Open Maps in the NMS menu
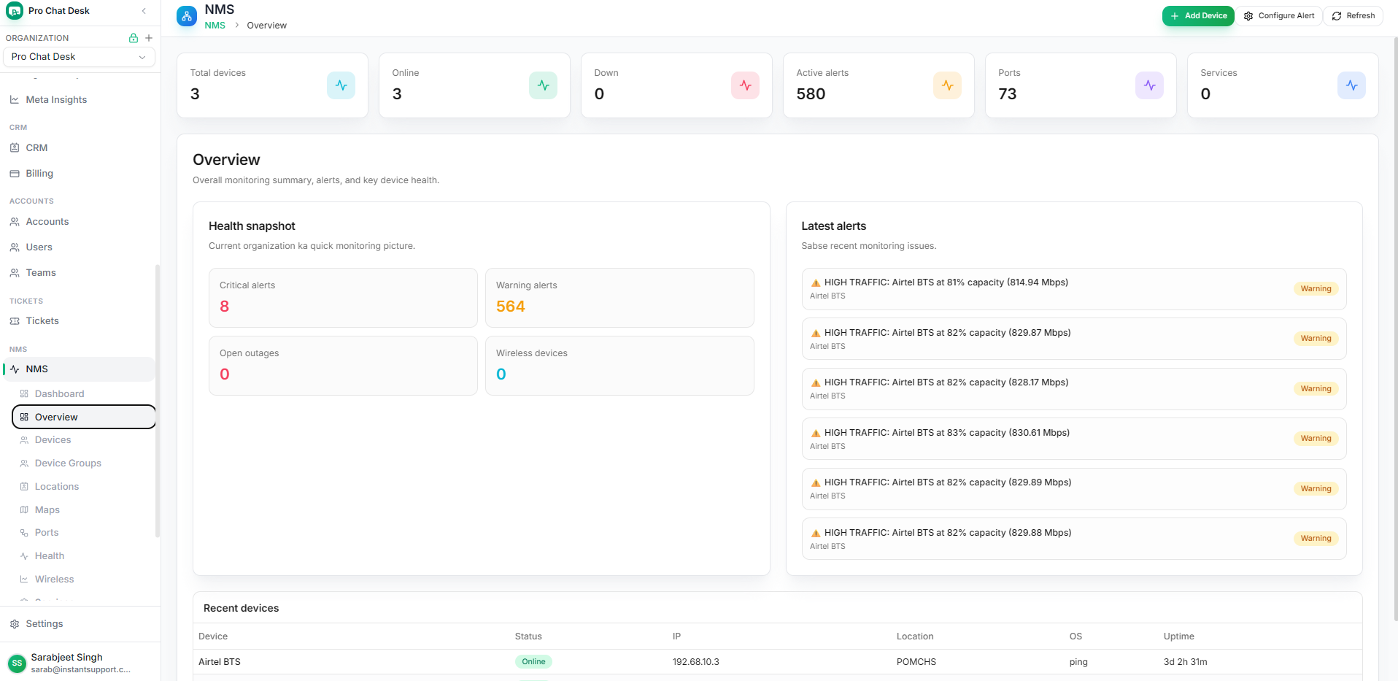1398x681 pixels. tap(47, 510)
